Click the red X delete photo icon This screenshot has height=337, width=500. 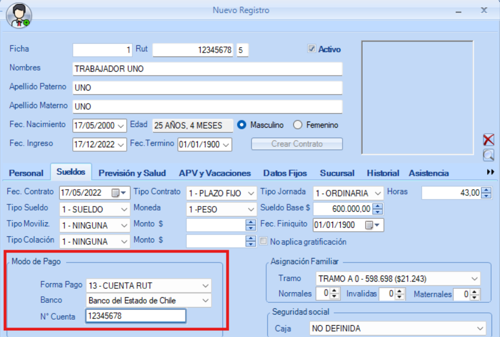click(488, 140)
